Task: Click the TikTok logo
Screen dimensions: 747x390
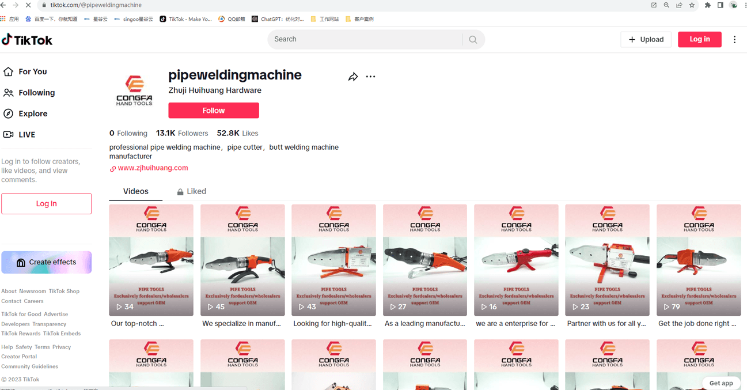Action: click(x=27, y=40)
